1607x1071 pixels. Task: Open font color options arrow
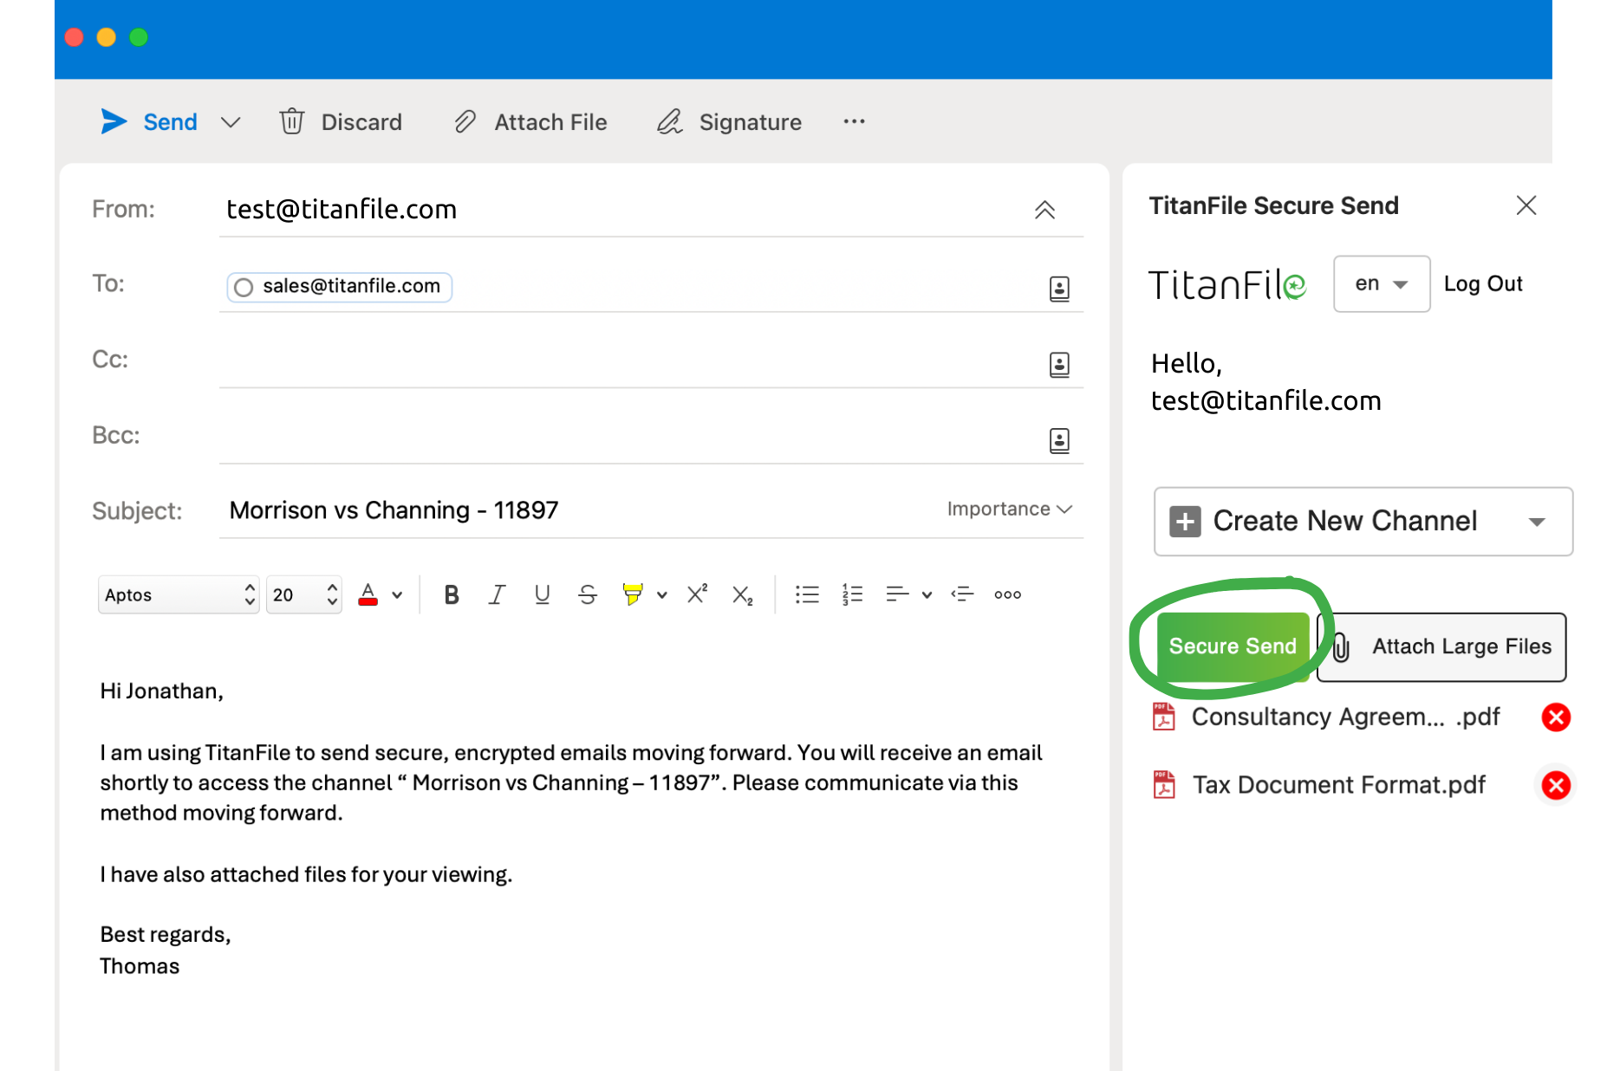[x=397, y=595]
